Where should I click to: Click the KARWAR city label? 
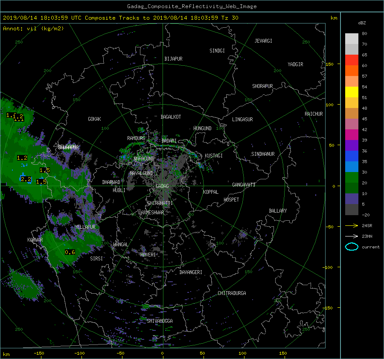(x=35, y=239)
